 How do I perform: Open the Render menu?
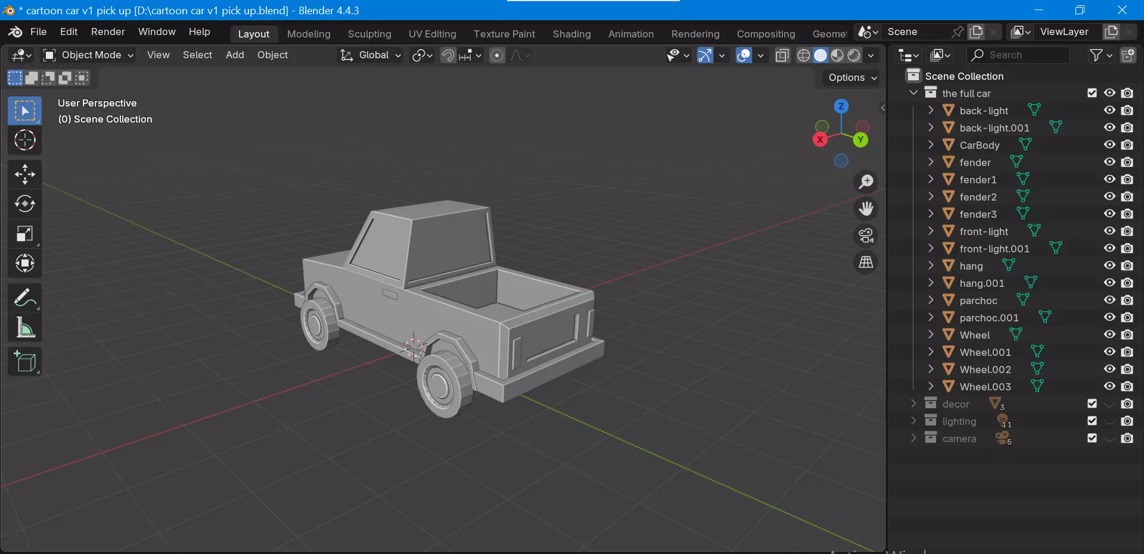108,32
